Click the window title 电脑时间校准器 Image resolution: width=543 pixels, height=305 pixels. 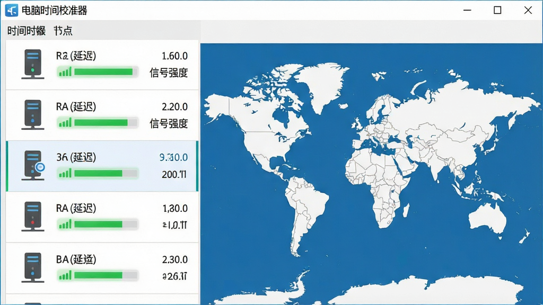coord(55,11)
